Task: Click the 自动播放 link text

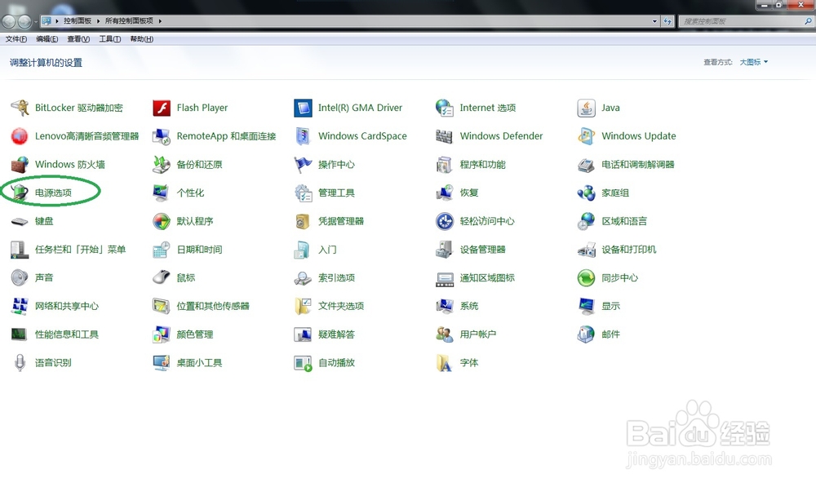Action: [x=336, y=363]
